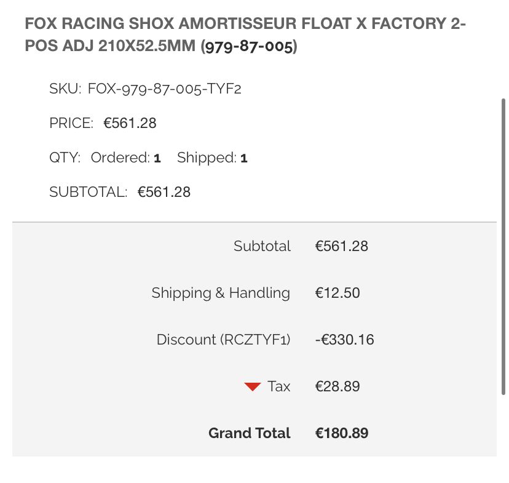509x483 pixels.
Task: Click the Shipping & Handling label
Action: tap(221, 293)
